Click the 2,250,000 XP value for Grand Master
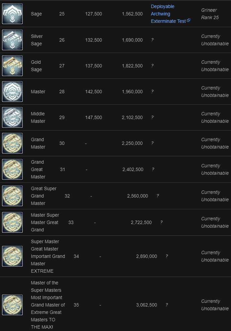Viewport: 231px width, 331px height. 132,143
